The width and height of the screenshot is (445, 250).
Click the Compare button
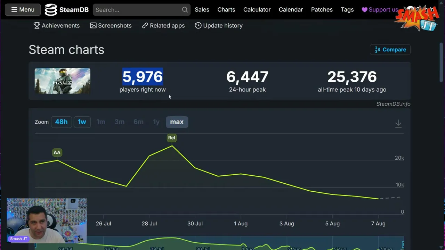pos(390,50)
